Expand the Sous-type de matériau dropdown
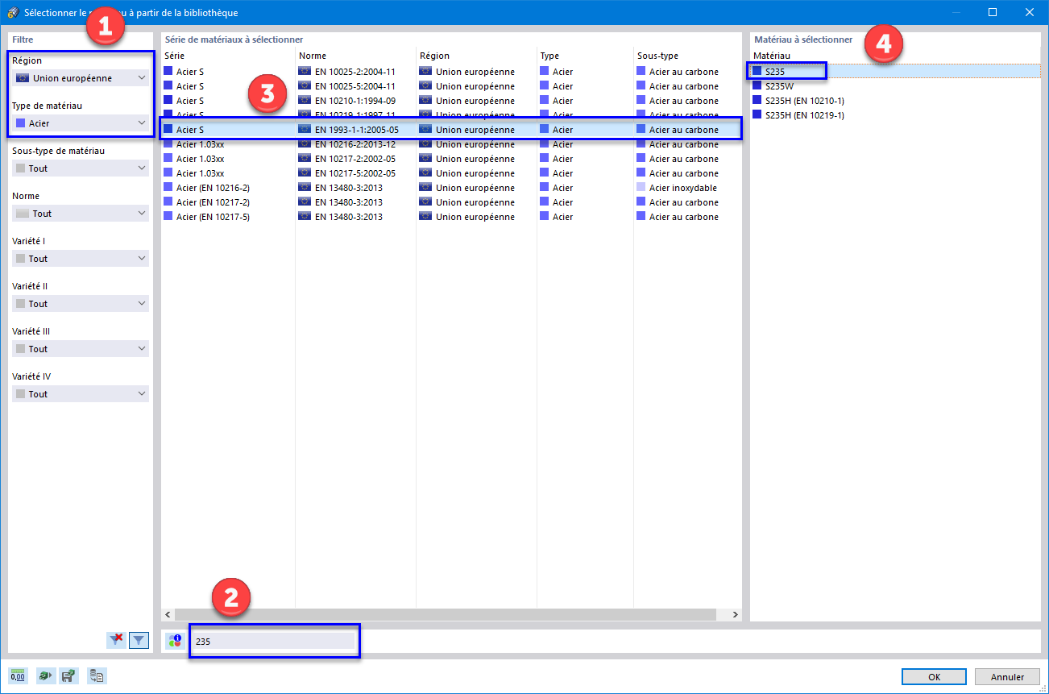1049x694 pixels. 81,168
